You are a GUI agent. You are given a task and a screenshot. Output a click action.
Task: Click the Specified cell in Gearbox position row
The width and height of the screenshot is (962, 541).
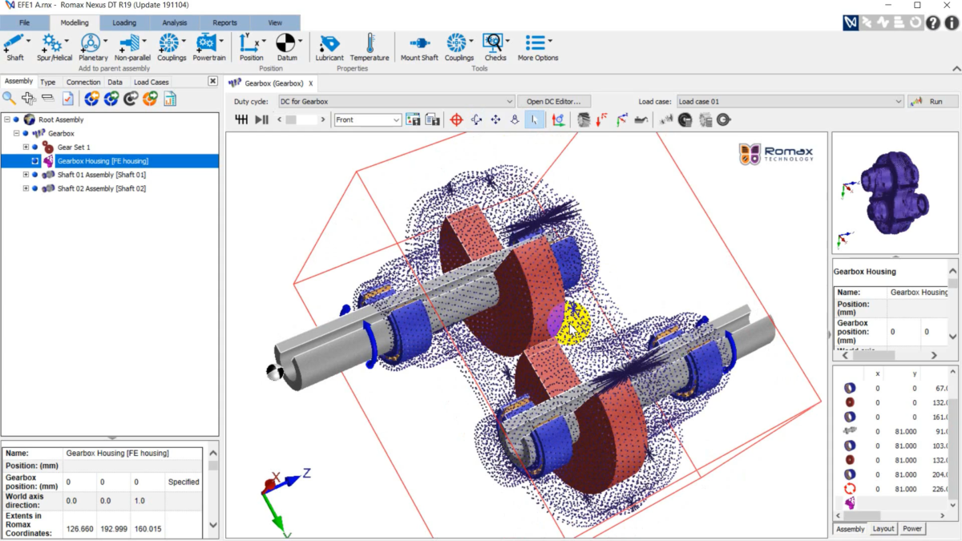(184, 482)
